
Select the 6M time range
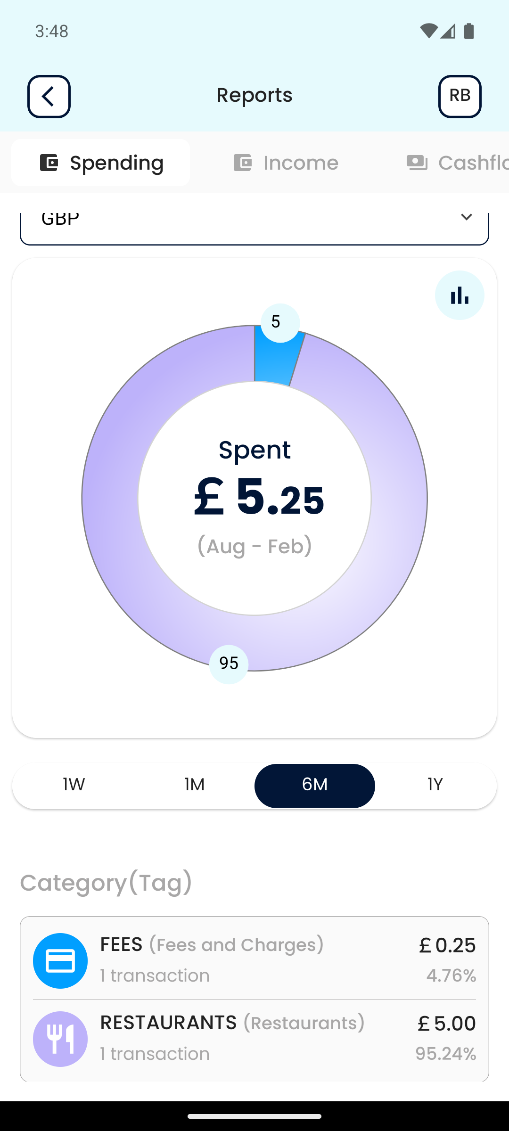point(314,785)
